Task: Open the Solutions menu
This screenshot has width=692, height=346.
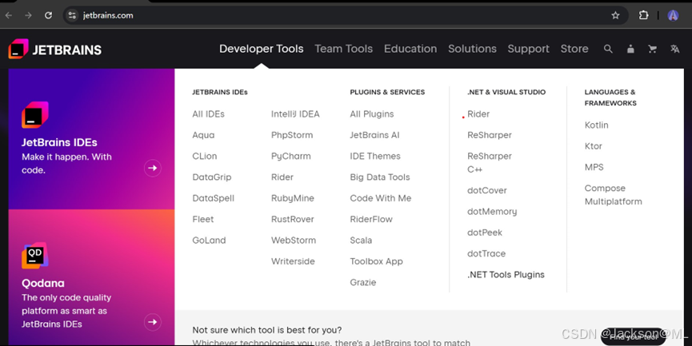Action: 472,49
